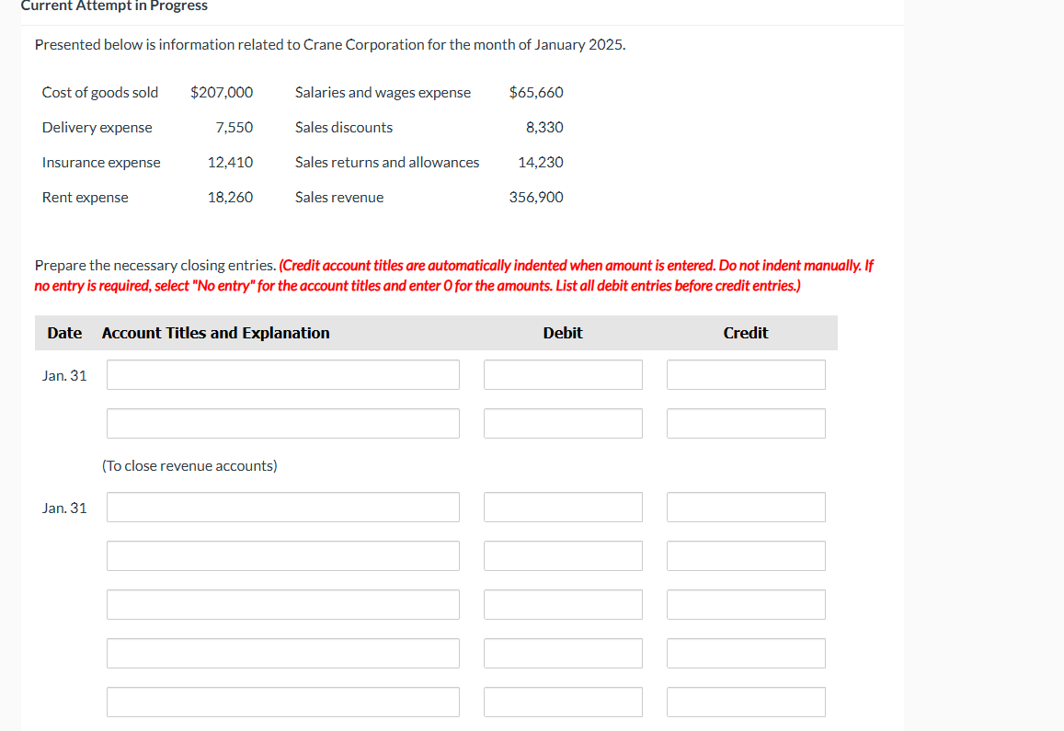Click the Debit field in the bottom journal row

(x=563, y=702)
